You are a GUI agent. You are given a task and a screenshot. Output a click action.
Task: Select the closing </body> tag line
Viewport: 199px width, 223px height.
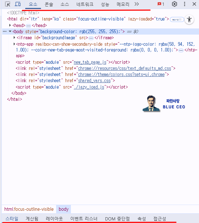tap(19, 93)
